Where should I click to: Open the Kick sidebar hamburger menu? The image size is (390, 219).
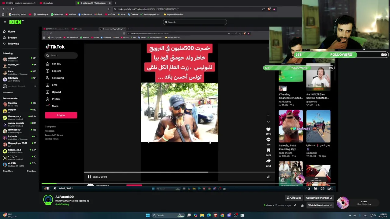(5, 22)
